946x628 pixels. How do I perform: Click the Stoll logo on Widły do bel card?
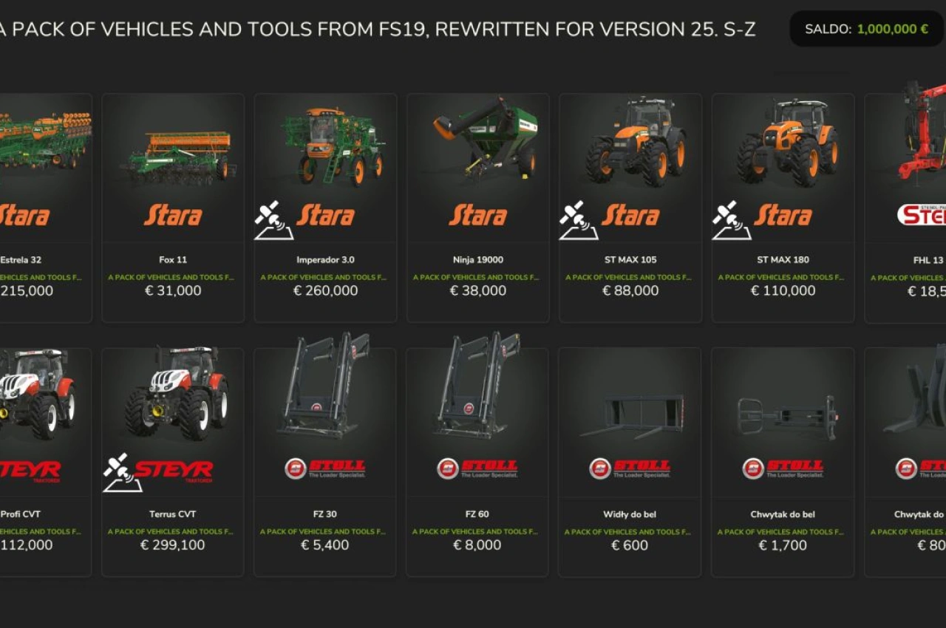(x=630, y=468)
